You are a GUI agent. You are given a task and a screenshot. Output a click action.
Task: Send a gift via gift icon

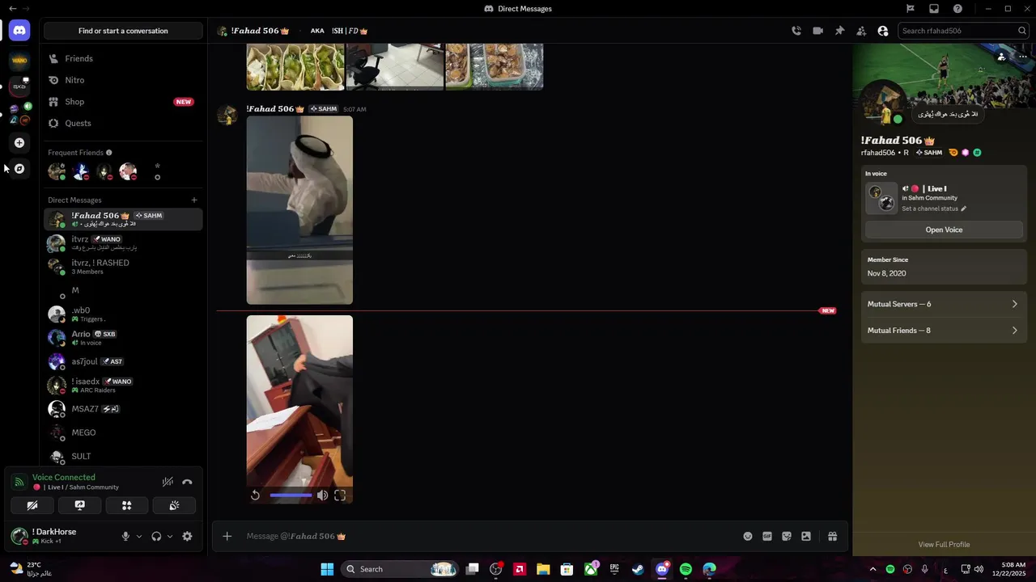tap(832, 536)
